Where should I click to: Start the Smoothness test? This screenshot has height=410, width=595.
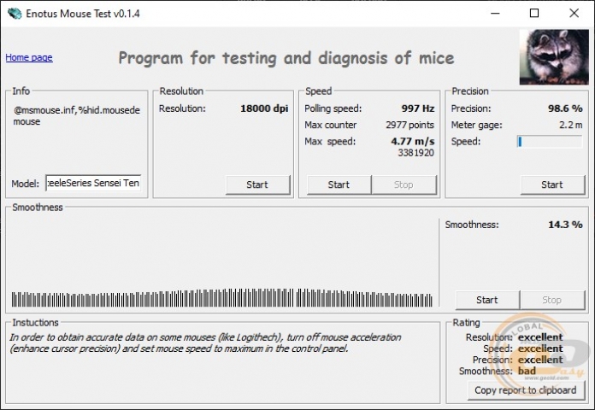487,300
